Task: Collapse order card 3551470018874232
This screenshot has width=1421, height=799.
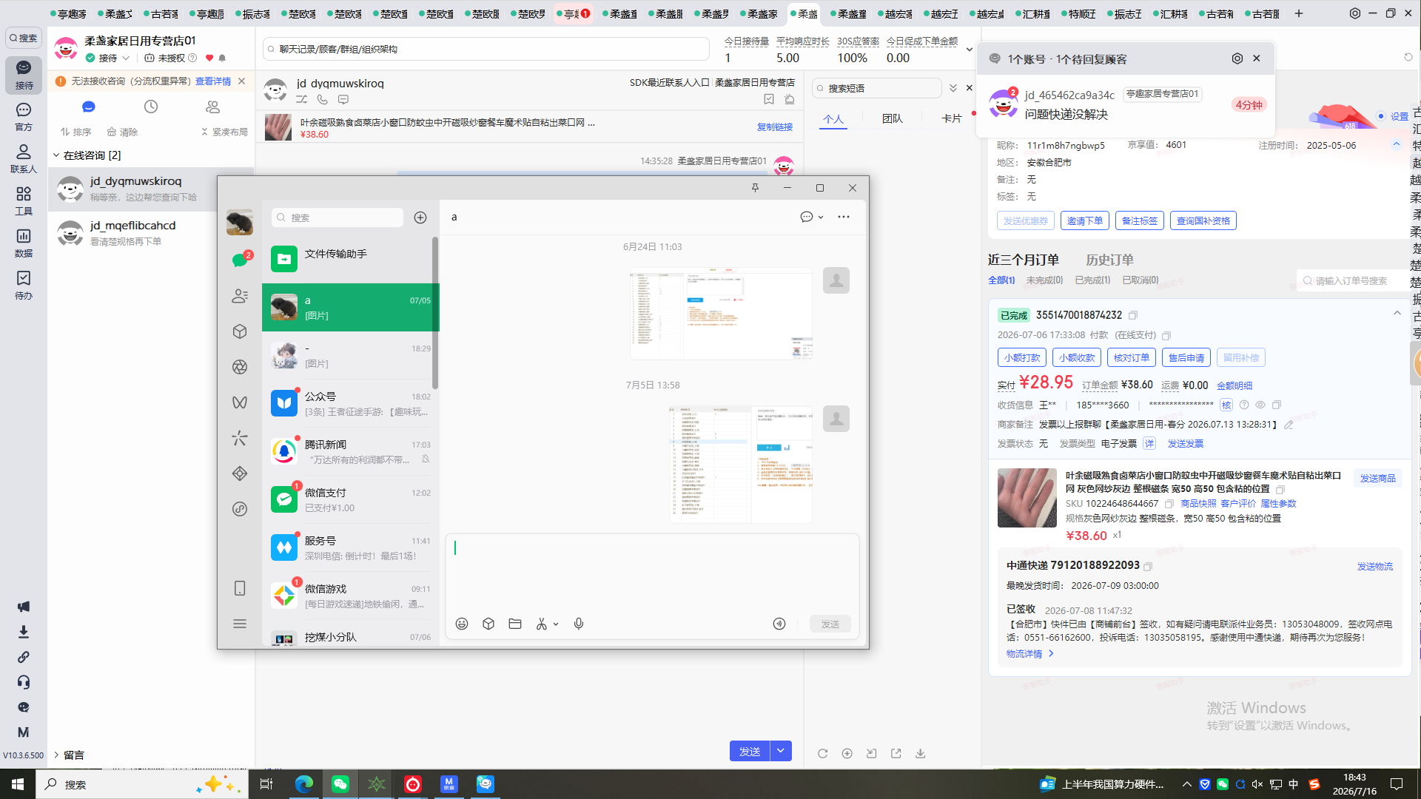Action: pyautogui.click(x=1397, y=314)
